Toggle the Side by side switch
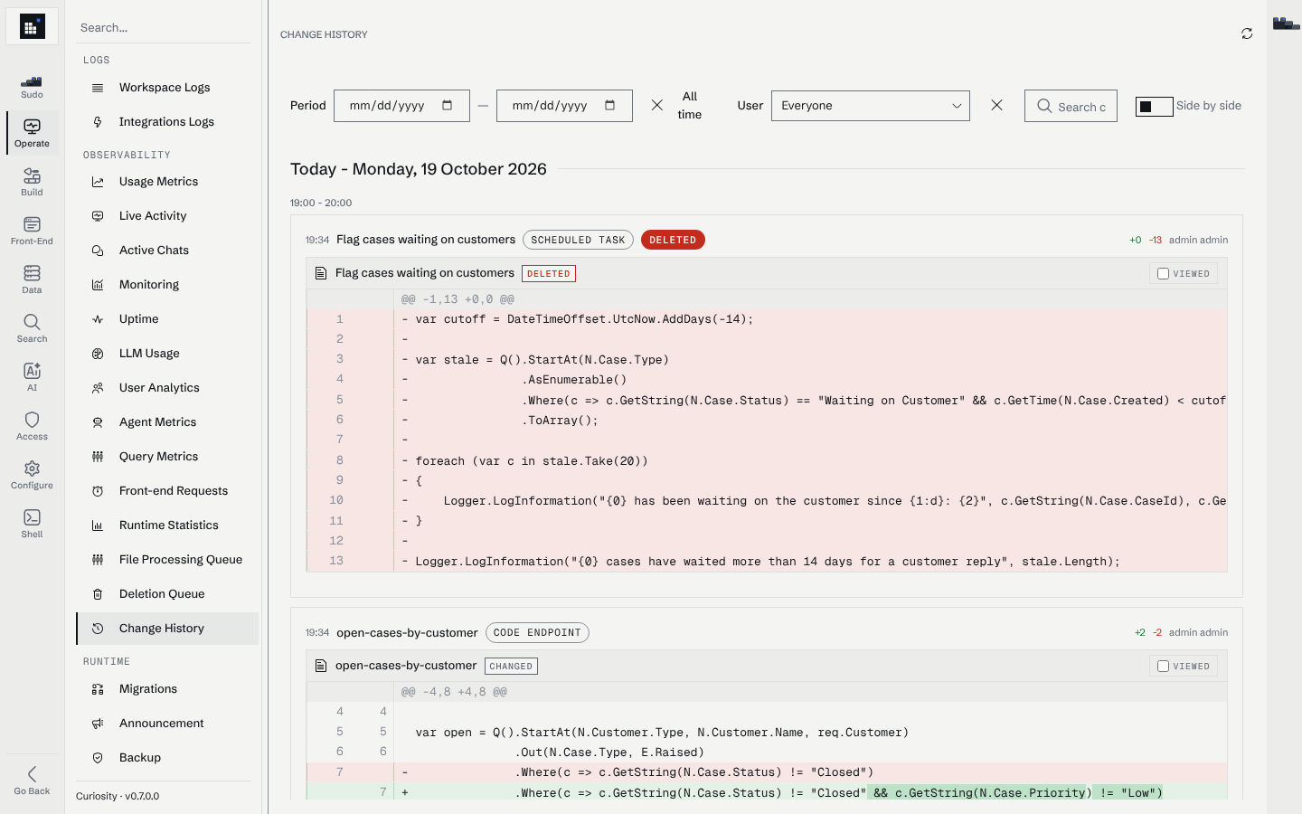This screenshot has width=1302, height=814. coord(1154,106)
